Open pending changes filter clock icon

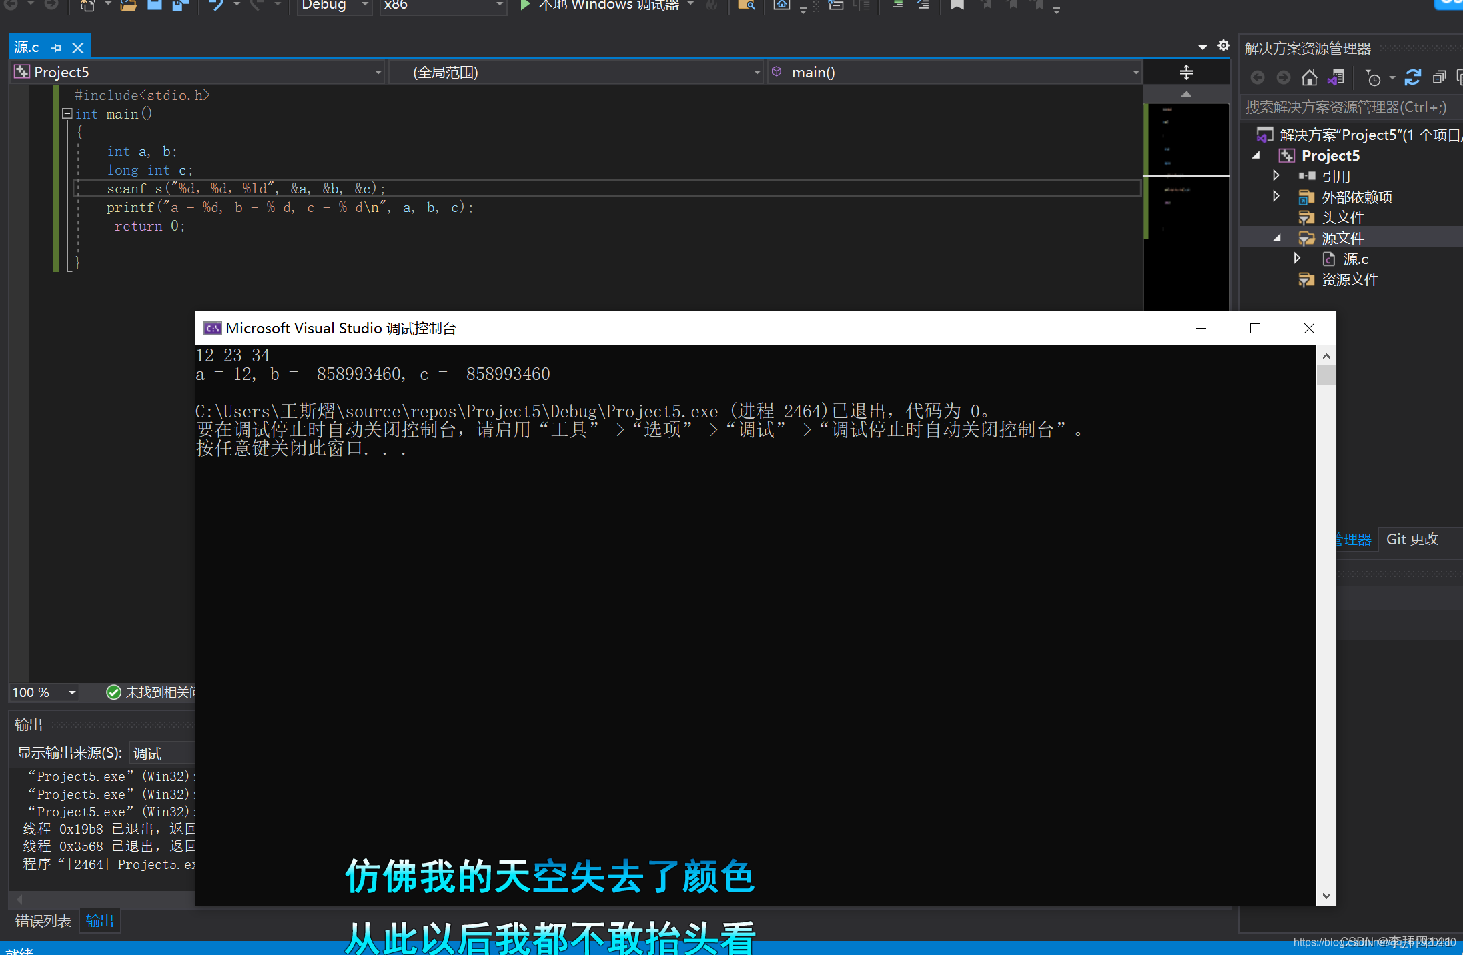1374,78
